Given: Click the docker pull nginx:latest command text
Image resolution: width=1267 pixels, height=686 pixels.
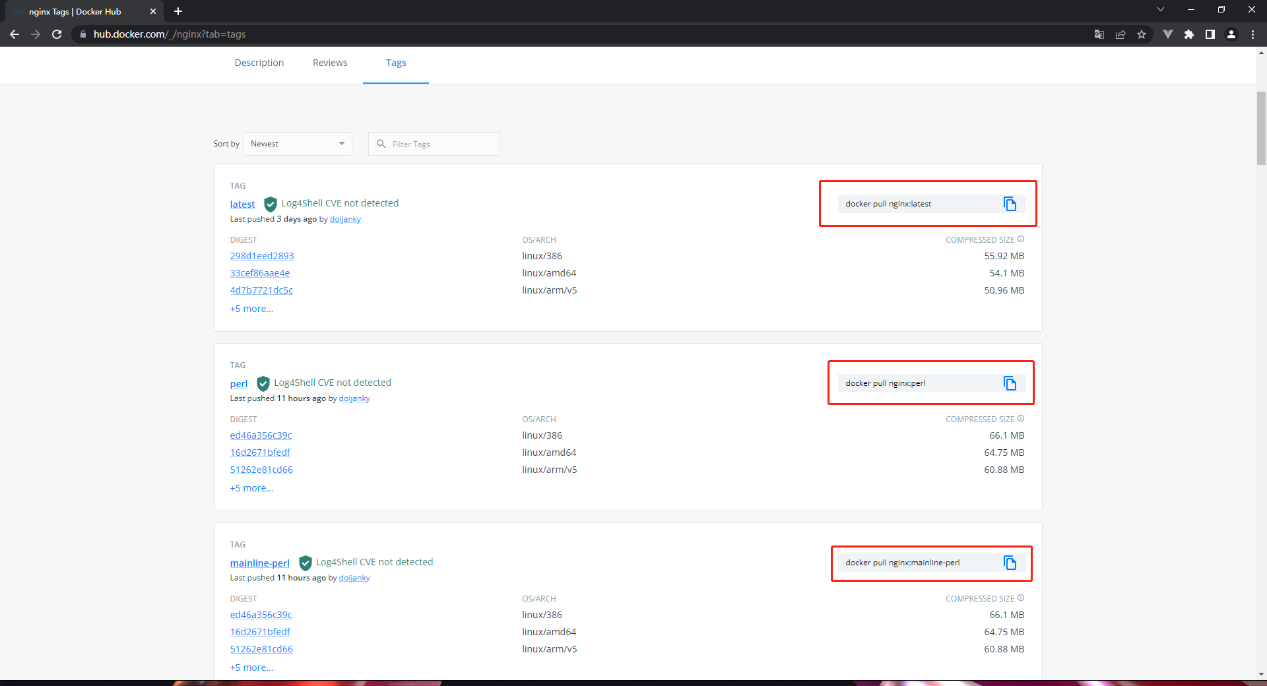Looking at the screenshot, I should pyautogui.click(x=888, y=204).
